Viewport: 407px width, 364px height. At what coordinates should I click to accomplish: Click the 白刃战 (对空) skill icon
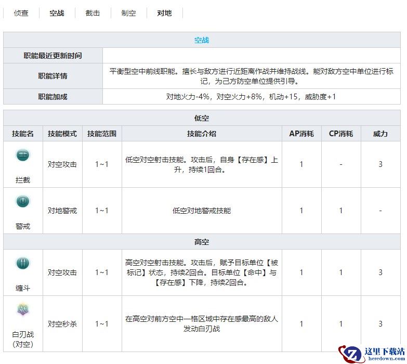click(23, 309)
